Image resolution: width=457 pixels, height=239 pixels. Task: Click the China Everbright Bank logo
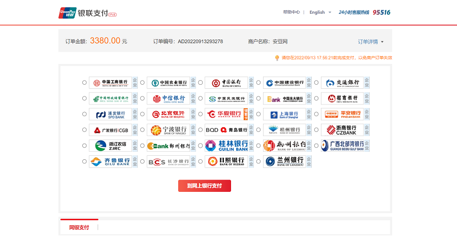pyautogui.click(x=285, y=98)
